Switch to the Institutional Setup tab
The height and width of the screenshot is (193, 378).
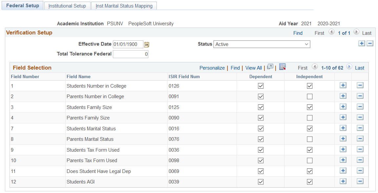(67, 6)
